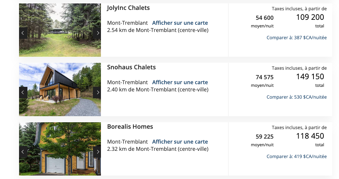Compare JolyInc price at 387 $CA/nuitée
This screenshot has height=179, width=339.
pyautogui.click(x=296, y=38)
